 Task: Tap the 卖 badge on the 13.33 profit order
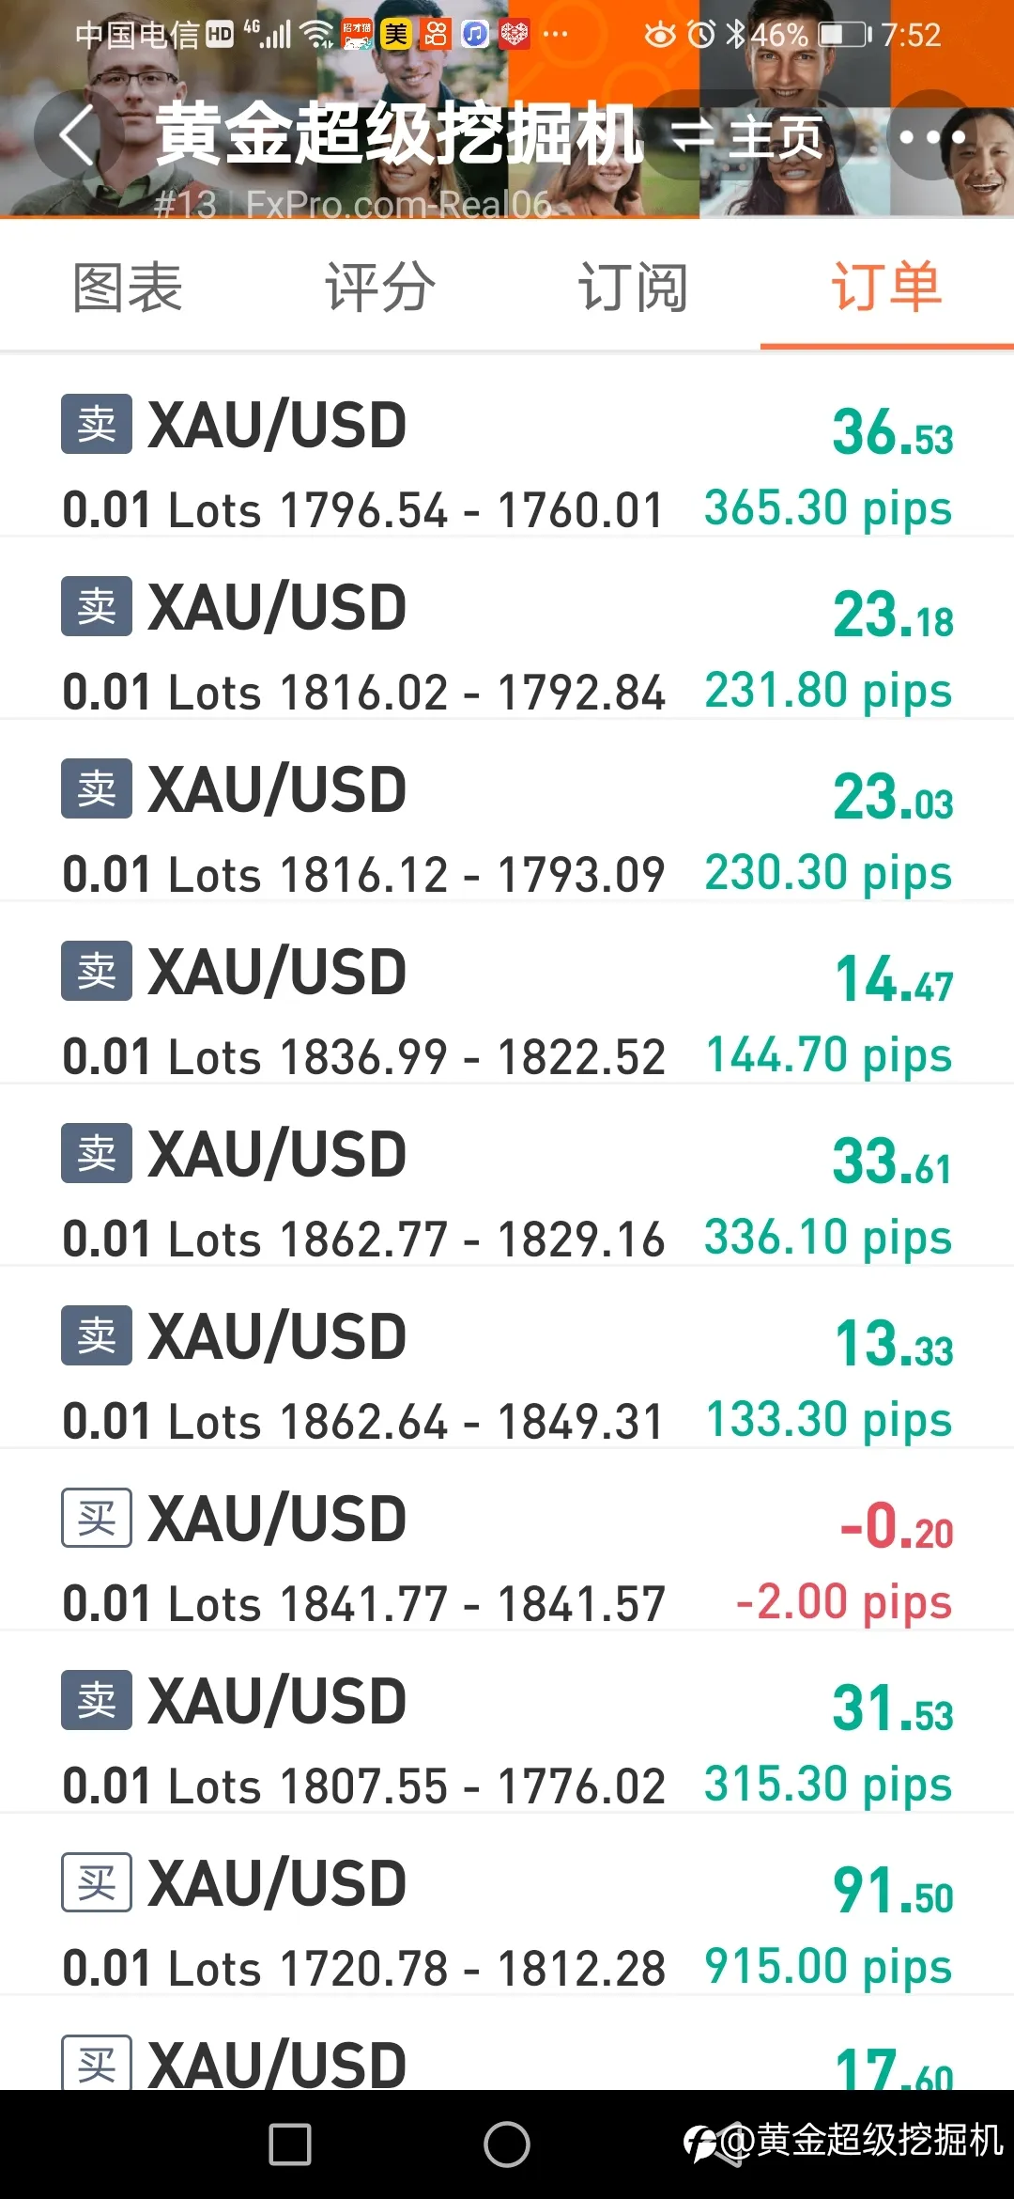tap(97, 1335)
